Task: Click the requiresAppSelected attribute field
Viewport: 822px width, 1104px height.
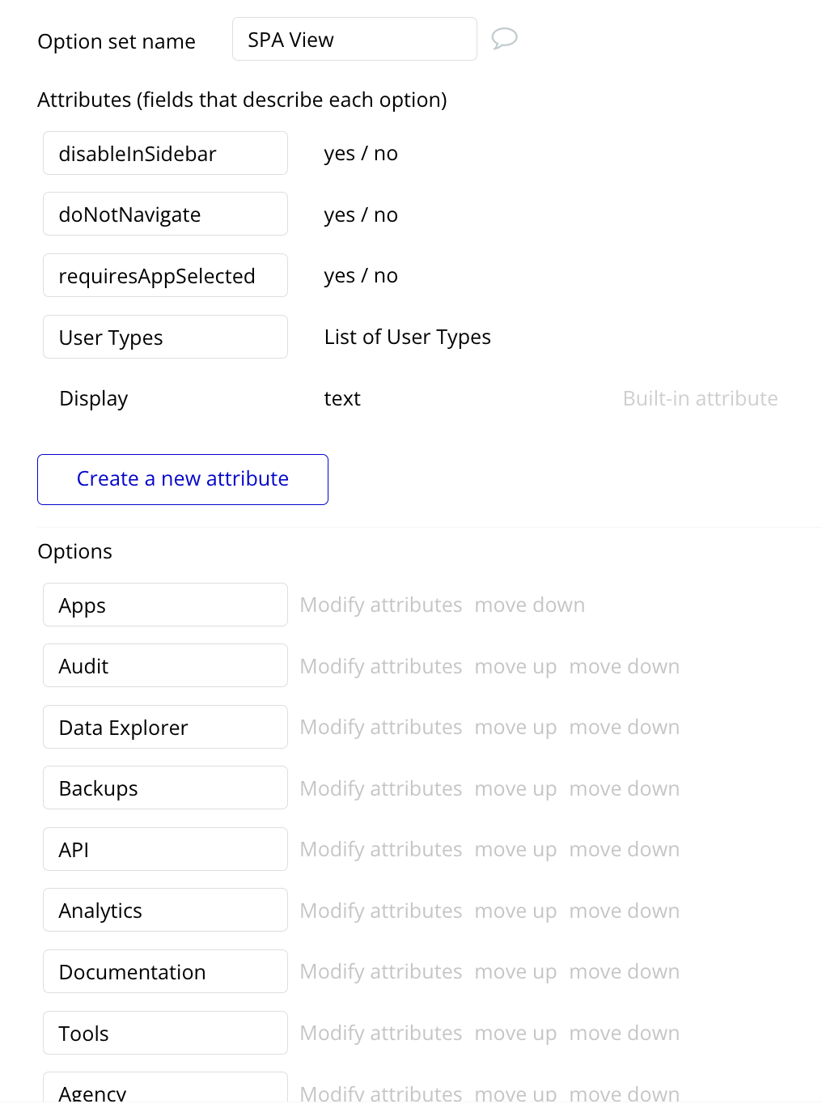Action: pyautogui.click(x=165, y=276)
